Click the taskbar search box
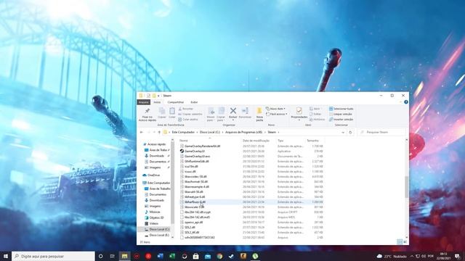Image resolution: width=465 pixels, height=261 pixels. click(53, 256)
